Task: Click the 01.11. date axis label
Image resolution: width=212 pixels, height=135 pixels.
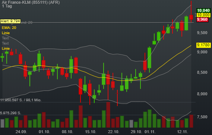Action: pos(150,132)
